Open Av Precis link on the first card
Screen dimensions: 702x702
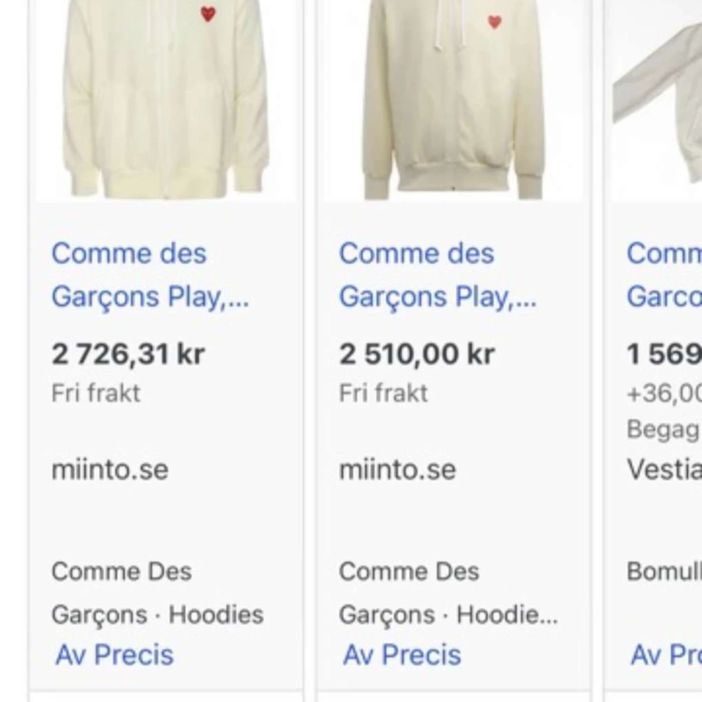(x=115, y=655)
